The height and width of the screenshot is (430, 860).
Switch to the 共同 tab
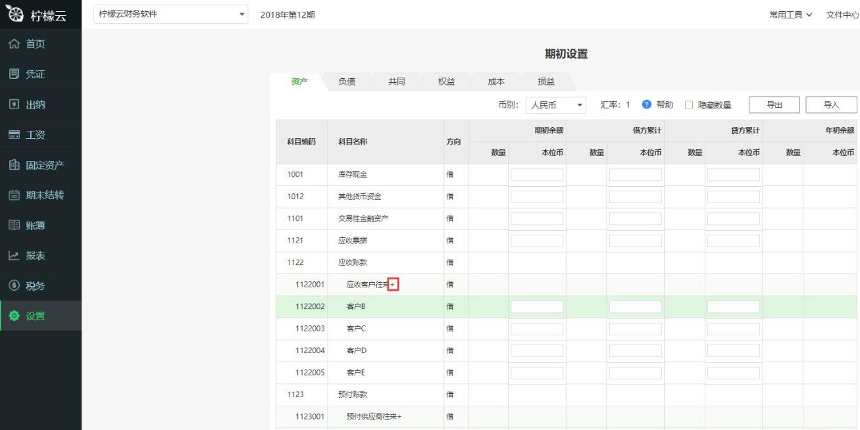(396, 82)
